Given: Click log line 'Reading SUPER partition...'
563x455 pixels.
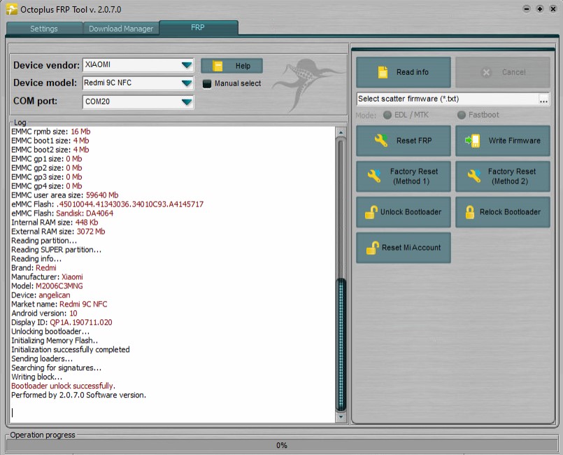Looking at the screenshot, I should coord(57,250).
